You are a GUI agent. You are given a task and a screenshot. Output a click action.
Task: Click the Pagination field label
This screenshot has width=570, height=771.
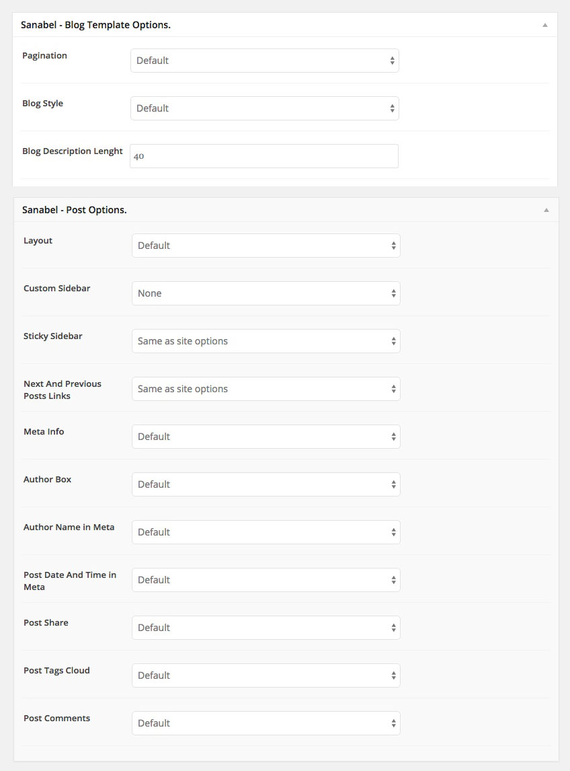coord(44,55)
